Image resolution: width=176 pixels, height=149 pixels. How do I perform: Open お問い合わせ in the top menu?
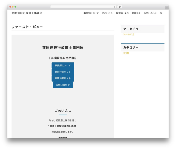point(150,13)
